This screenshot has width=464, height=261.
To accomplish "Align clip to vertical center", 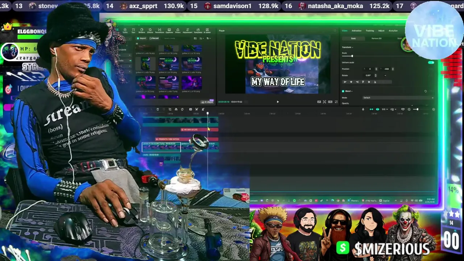I will pyautogui.click(x=369, y=82).
